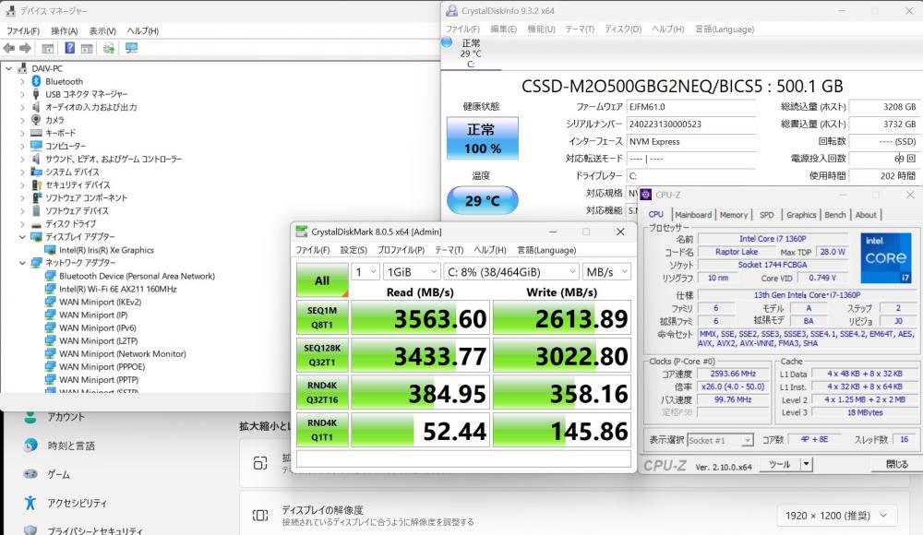
Task: Click the 正常 100% health status button
Action: click(482, 138)
